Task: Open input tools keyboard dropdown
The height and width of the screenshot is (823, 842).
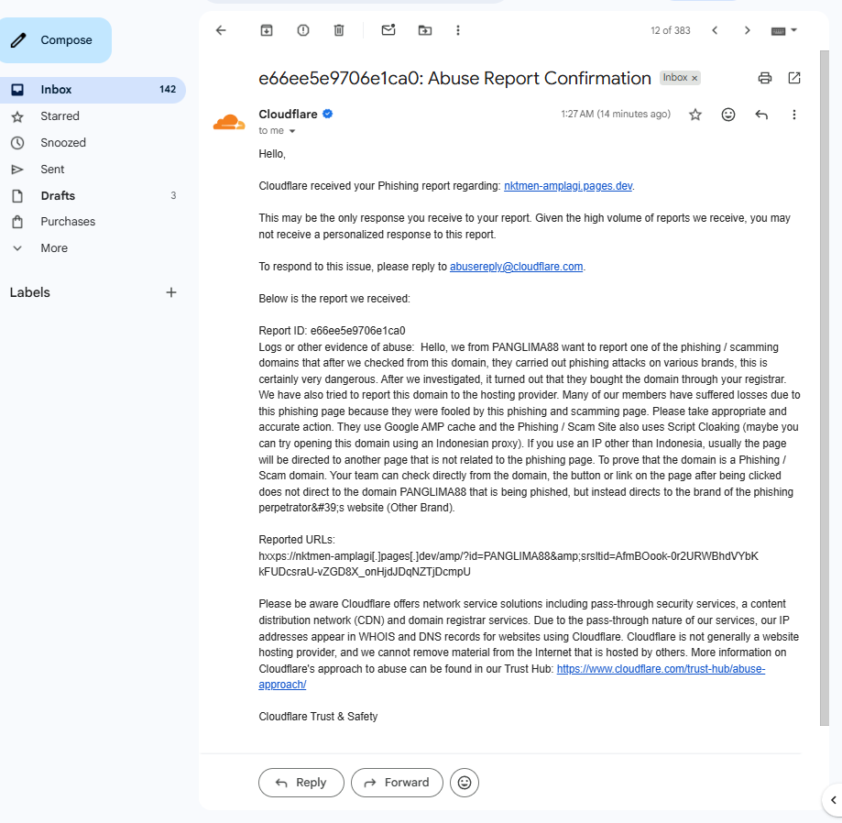Action: click(x=784, y=30)
